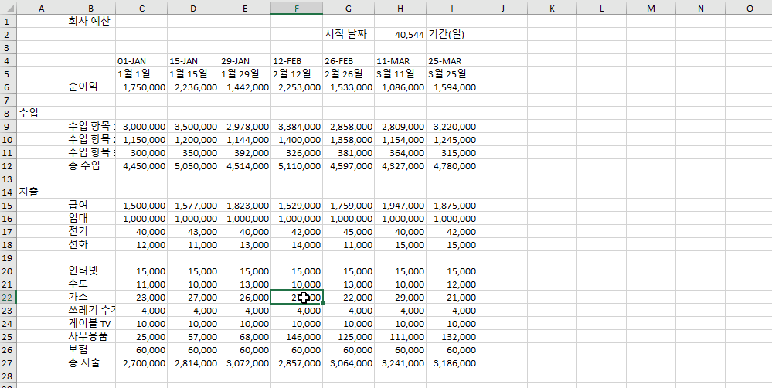The height and width of the screenshot is (388, 772).
Task: Select the "2월 12일" cell
Action: pos(297,74)
